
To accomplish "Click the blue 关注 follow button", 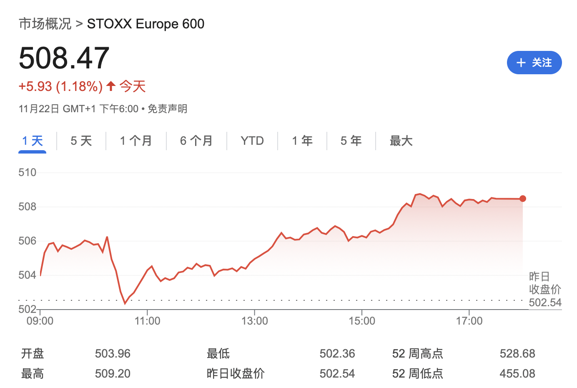I will (534, 63).
